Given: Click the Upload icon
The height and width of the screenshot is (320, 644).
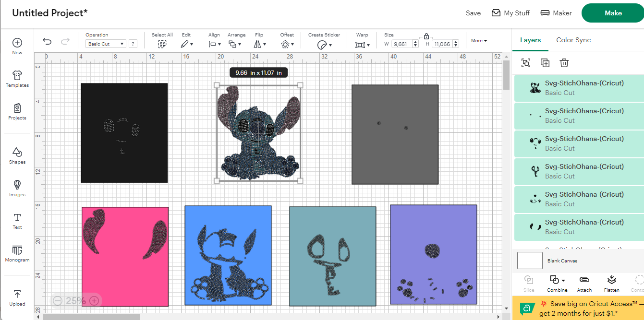Looking at the screenshot, I should pyautogui.click(x=17, y=297).
